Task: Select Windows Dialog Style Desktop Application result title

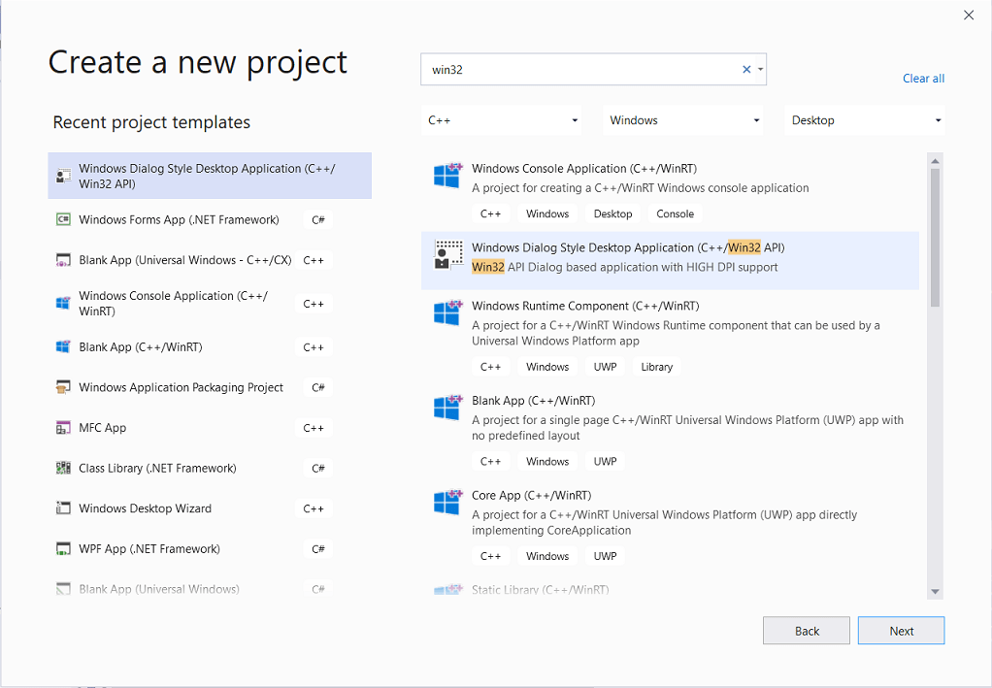Action: 628,247
